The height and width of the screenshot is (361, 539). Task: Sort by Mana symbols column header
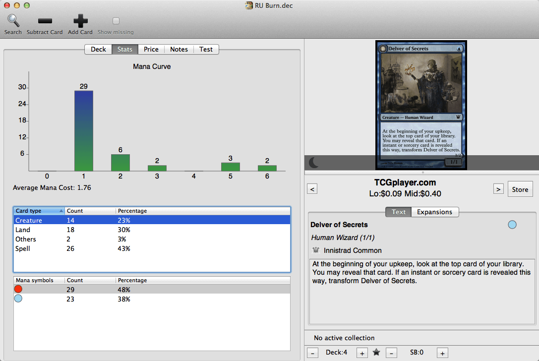point(39,280)
